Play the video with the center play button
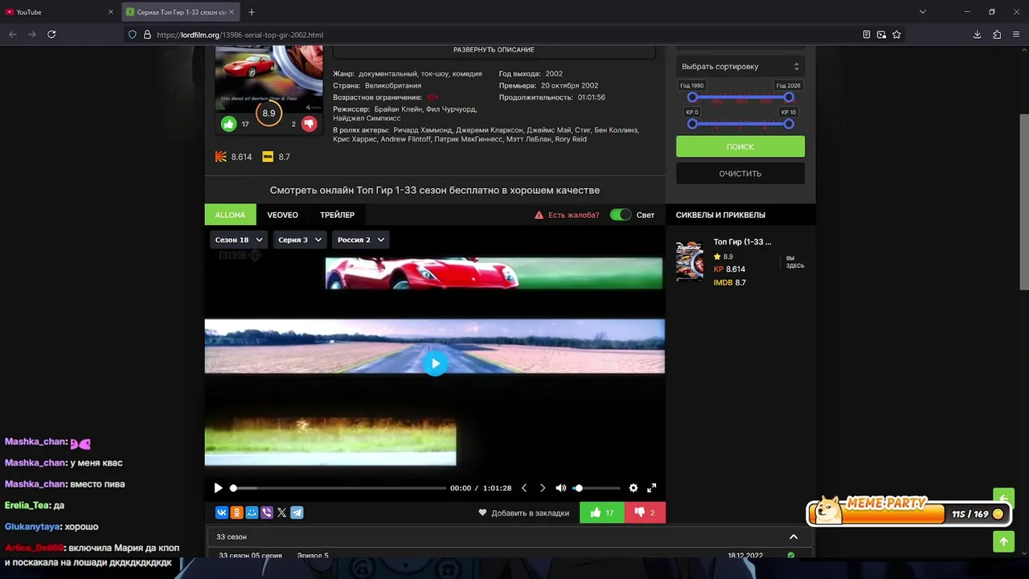The width and height of the screenshot is (1029, 579). pos(435,363)
